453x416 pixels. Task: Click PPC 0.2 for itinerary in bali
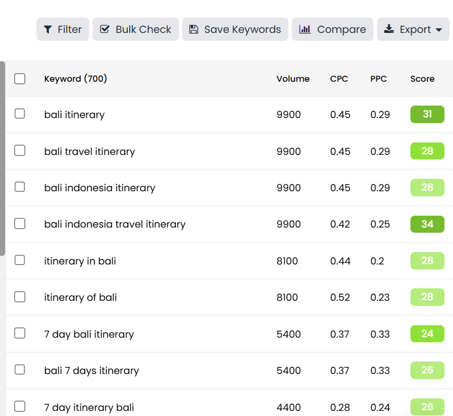click(x=377, y=261)
